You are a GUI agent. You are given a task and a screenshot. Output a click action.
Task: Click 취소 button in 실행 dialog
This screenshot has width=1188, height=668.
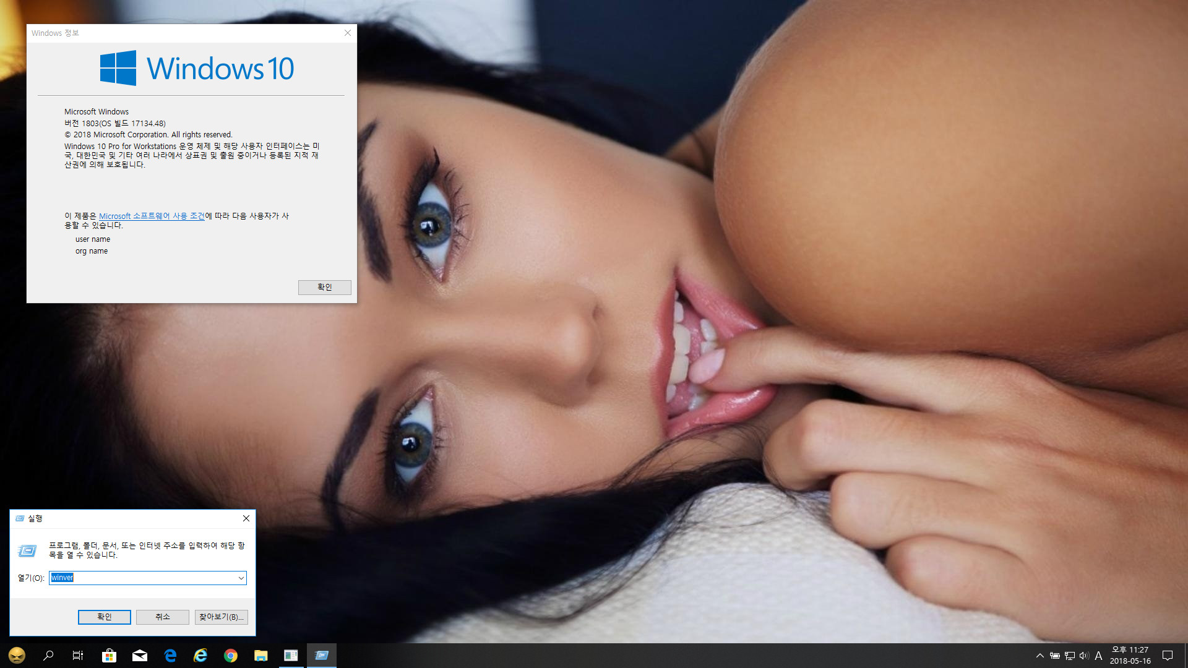pyautogui.click(x=163, y=617)
